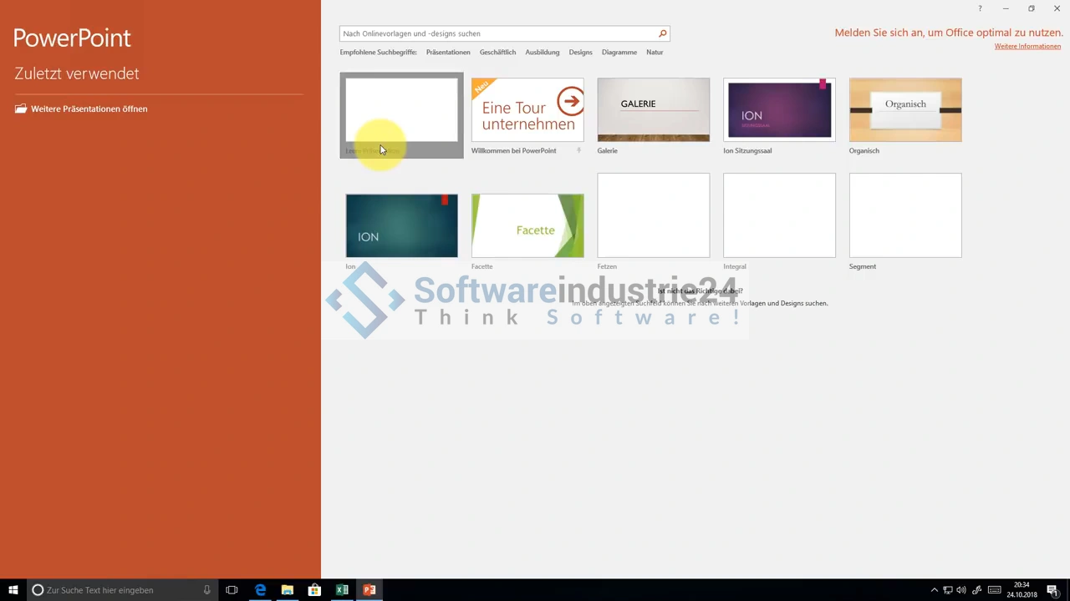Screen dimensions: 1070x601
Task: Click the taskbar volume speaker icon
Action: [961, 590]
